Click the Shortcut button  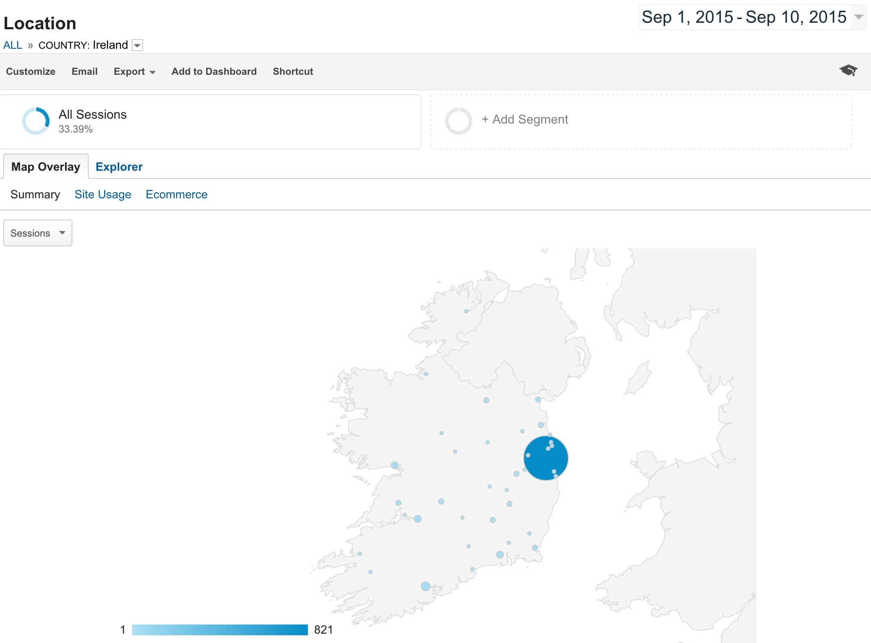tap(293, 72)
